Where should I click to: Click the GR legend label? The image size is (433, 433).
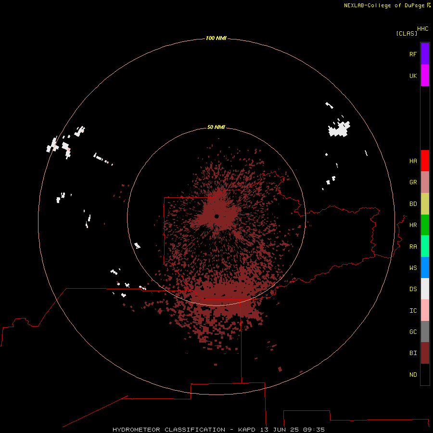413,182
